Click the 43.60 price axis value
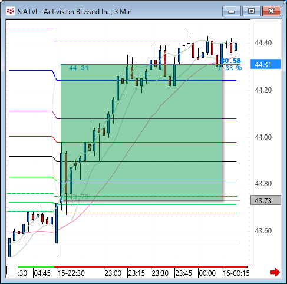This screenshot has width=287, height=284. 263,231
